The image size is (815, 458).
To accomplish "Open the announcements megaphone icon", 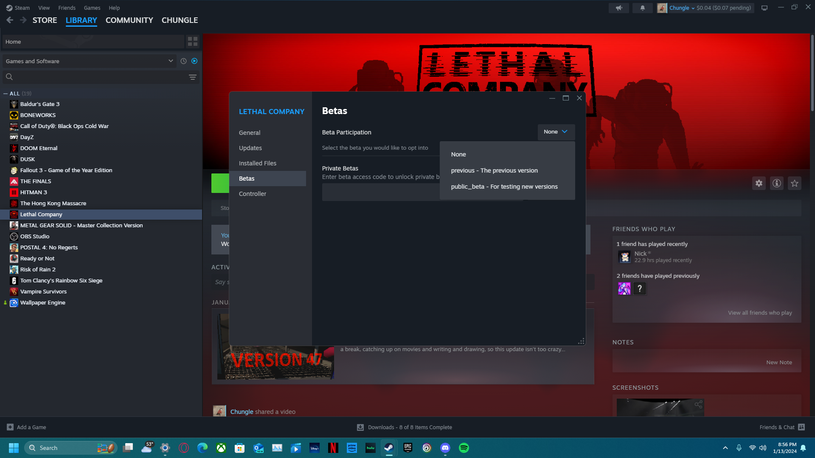I will click(x=619, y=8).
